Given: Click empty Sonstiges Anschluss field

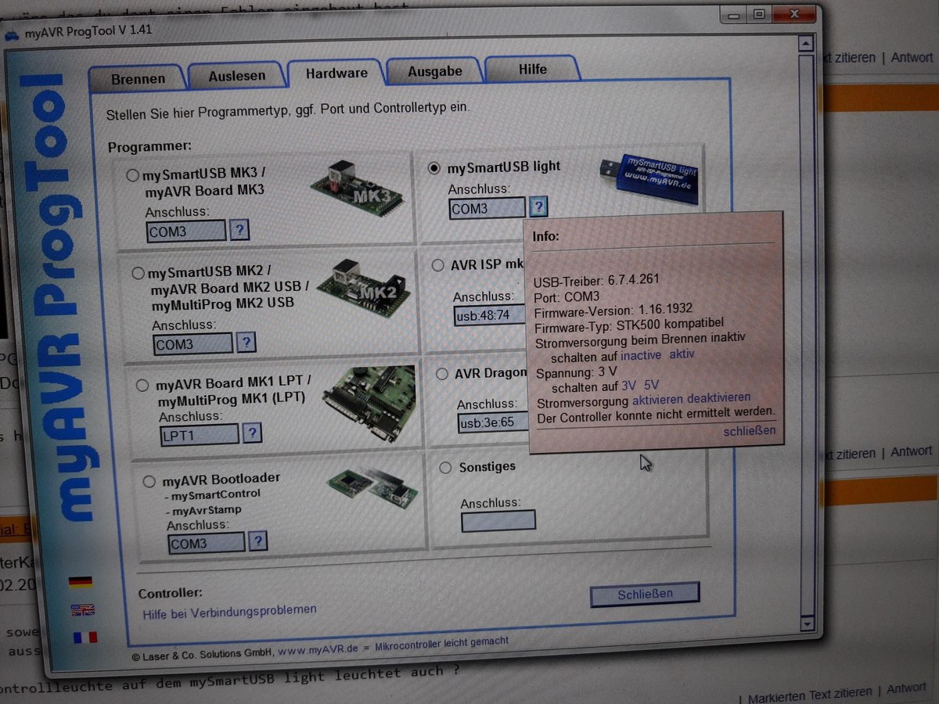Looking at the screenshot, I should coord(498,521).
